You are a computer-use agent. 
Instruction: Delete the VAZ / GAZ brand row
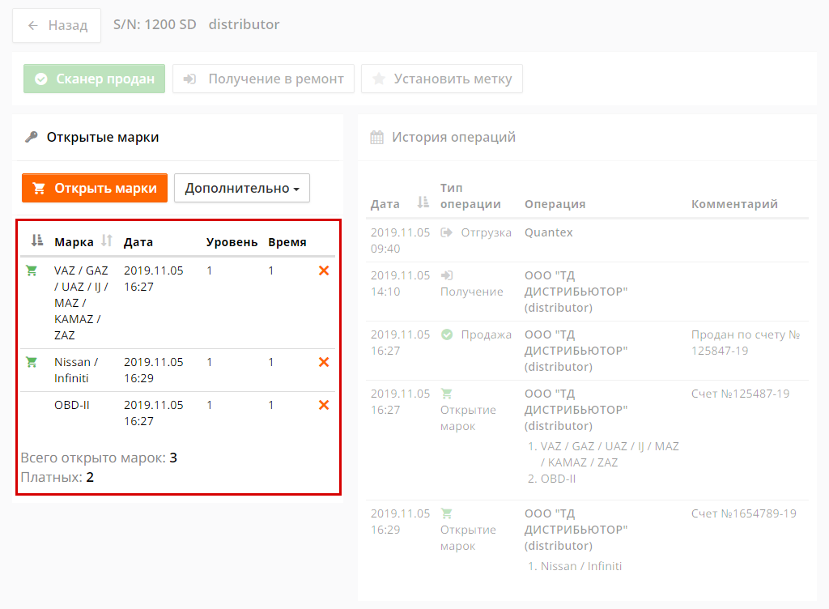tap(324, 270)
